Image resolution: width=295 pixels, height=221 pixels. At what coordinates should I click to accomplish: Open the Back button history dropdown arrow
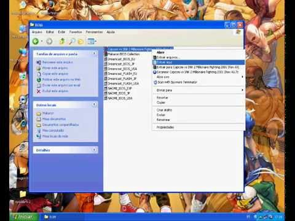(42, 41)
